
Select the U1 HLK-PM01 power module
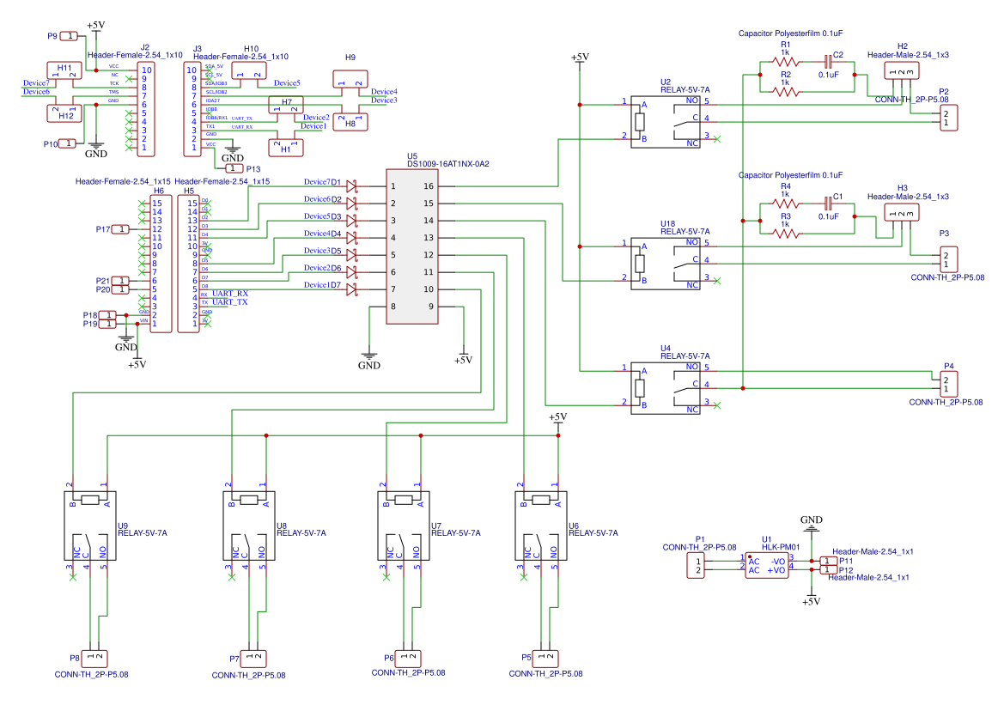tap(767, 566)
